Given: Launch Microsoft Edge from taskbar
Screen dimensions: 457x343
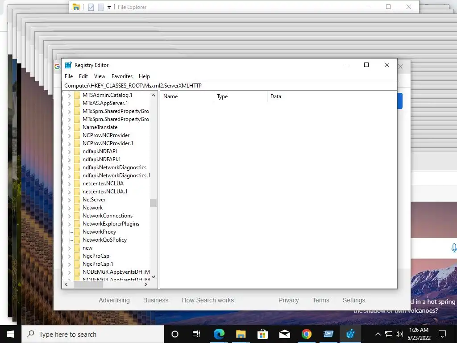Looking at the screenshot, I should 219,334.
